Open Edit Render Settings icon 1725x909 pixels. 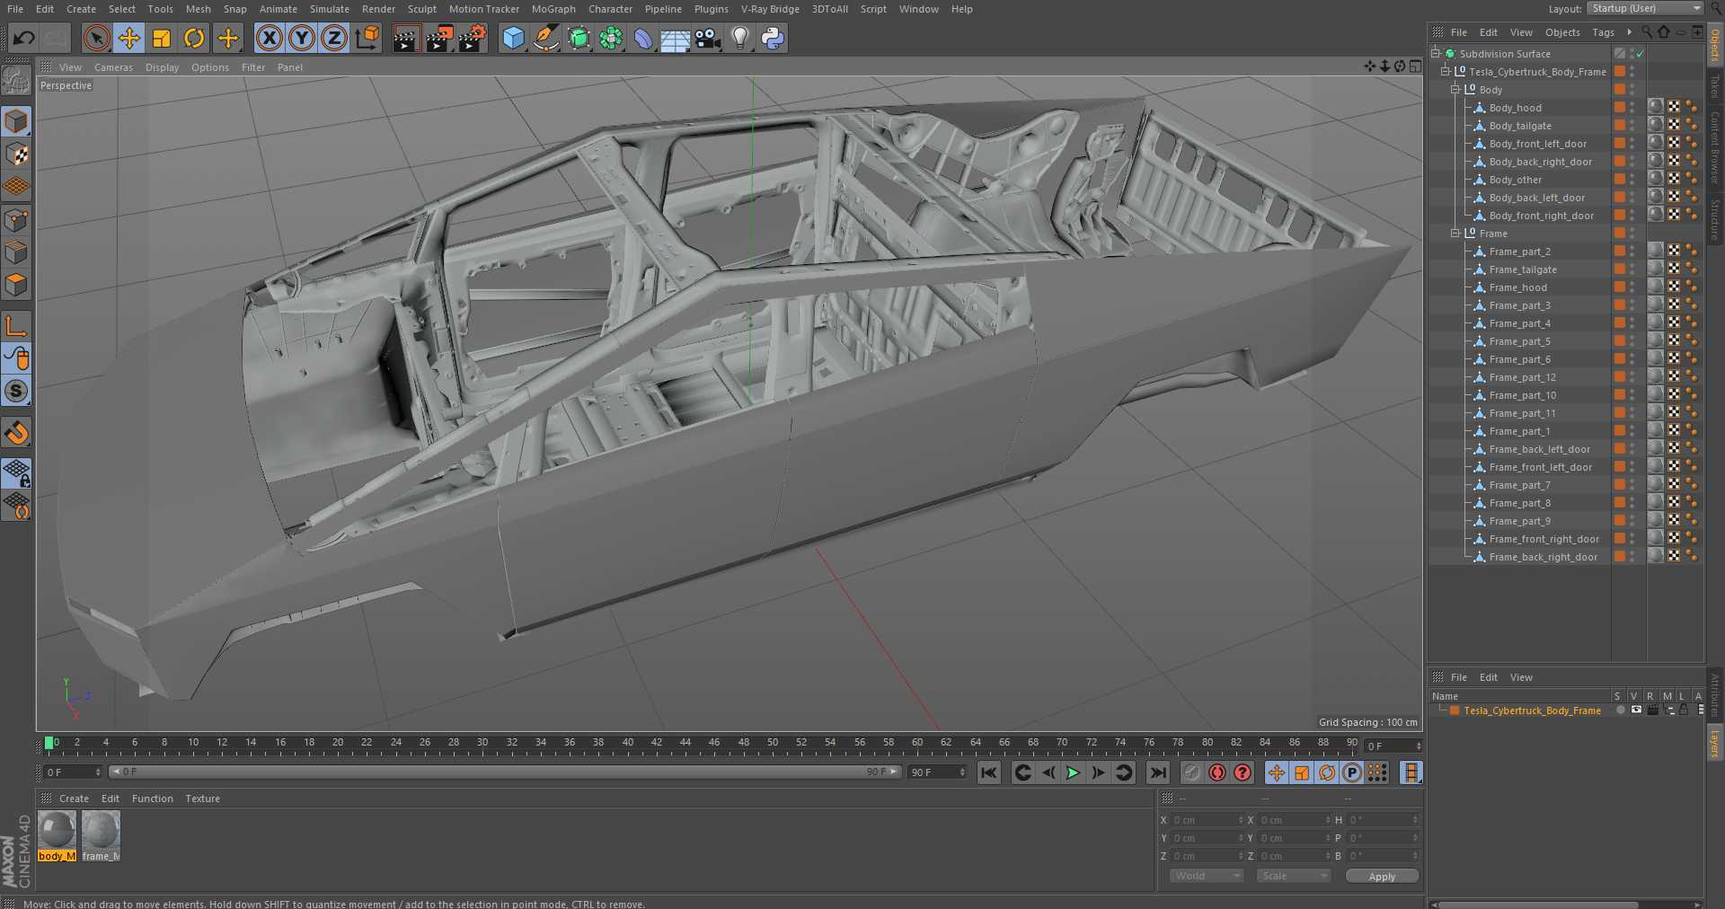[x=473, y=38]
